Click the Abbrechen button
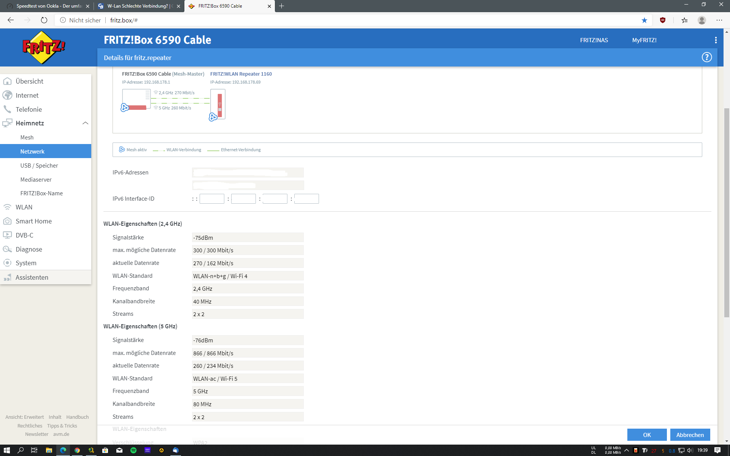This screenshot has height=456, width=730. click(x=690, y=435)
